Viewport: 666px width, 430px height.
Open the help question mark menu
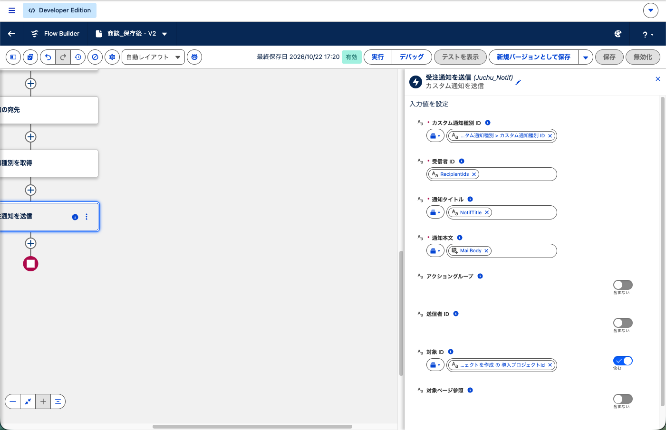648,34
